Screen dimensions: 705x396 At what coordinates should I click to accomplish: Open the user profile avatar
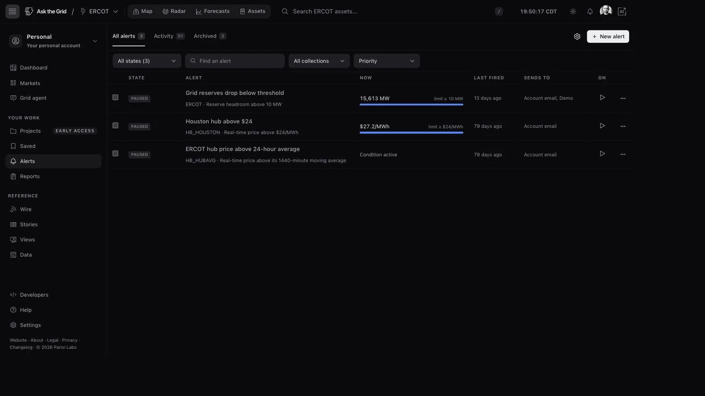pyautogui.click(x=605, y=11)
